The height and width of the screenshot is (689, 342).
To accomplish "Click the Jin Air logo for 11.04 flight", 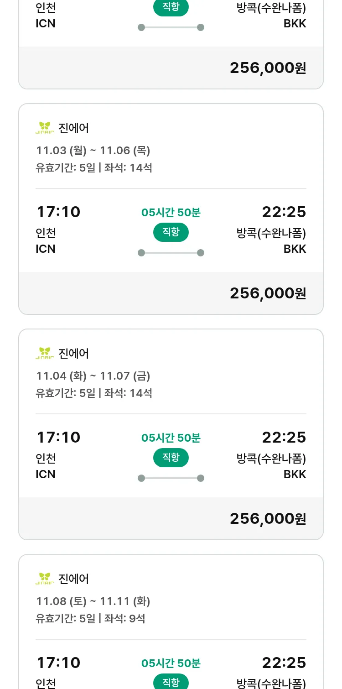I will click(x=45, y=354).
